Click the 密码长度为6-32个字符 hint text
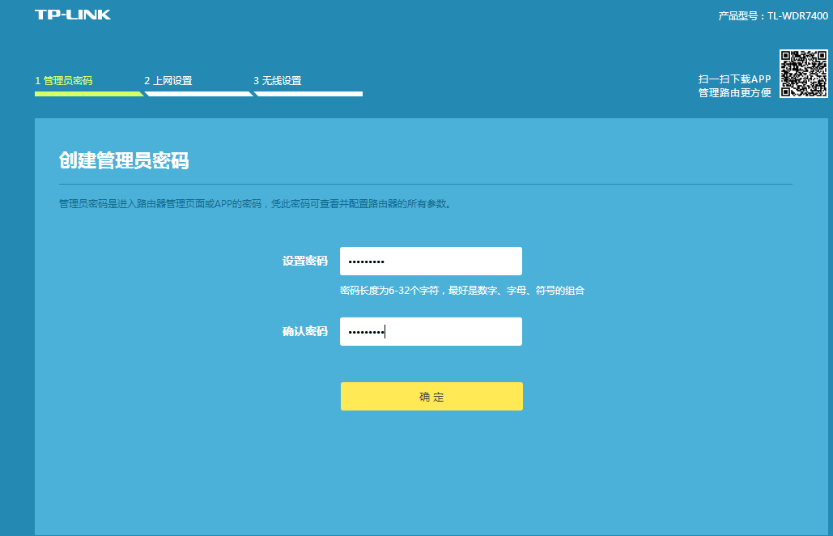This screenshot has width=833, height=536. pos(461,291)
